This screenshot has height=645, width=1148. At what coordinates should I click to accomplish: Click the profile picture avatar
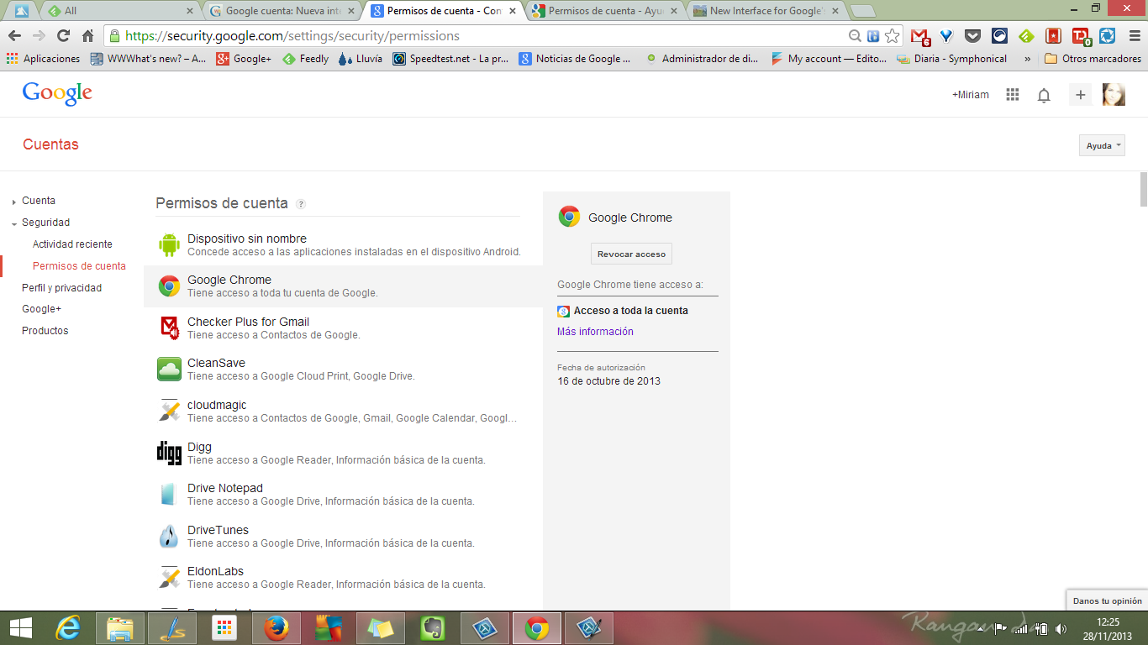coord(1114,95)
